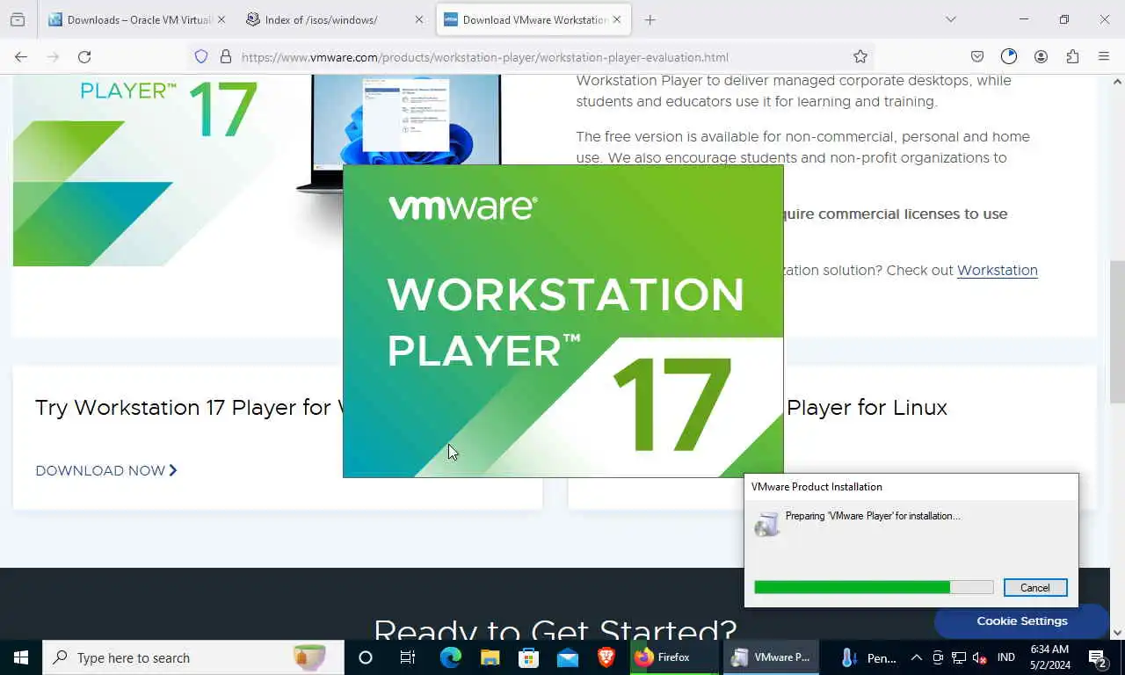The width and height of the screenshot is (1125, 675).
Task: Click the installation progress bar
Action: coord(874,587)
